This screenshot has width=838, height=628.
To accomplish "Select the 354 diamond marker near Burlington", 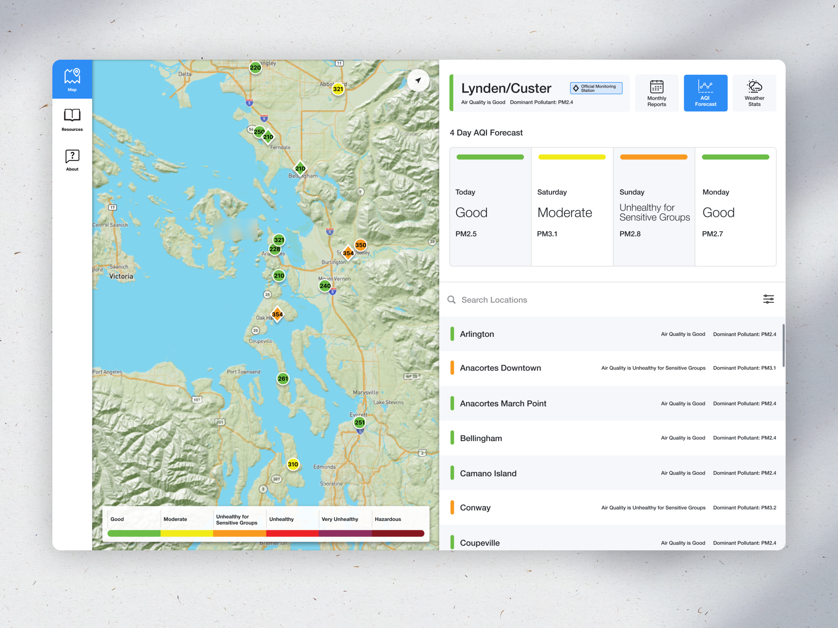I will tap(348, 253).
